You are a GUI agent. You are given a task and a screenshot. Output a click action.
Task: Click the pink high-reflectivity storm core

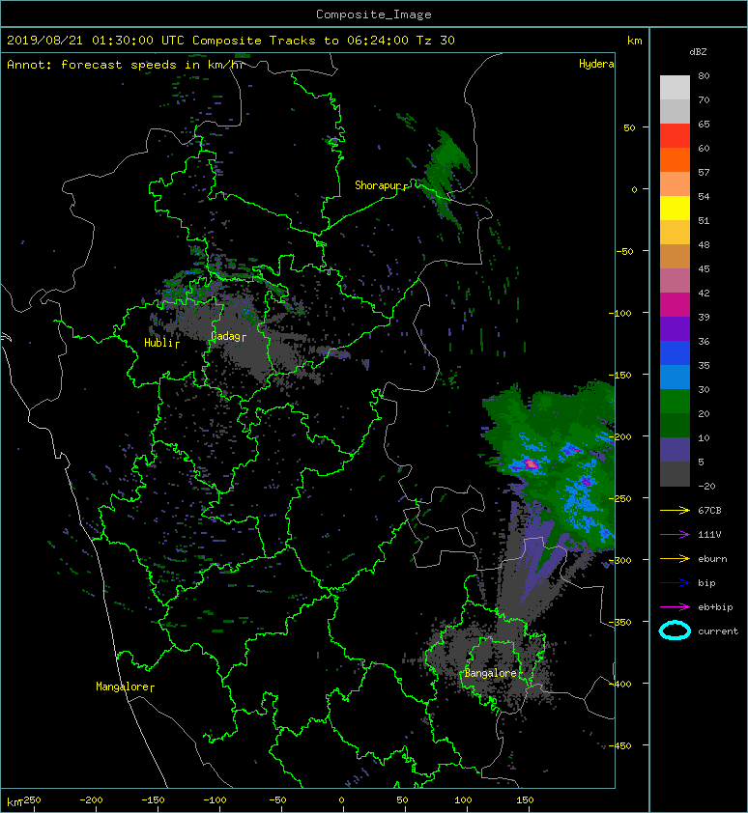(x=531, y=463)
